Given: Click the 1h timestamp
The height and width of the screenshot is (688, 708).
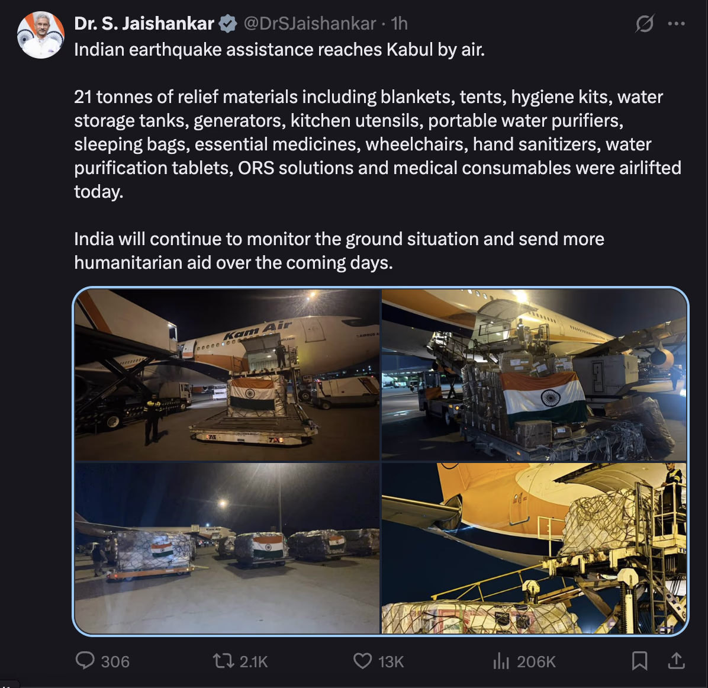Looking at the screenshot, I should pos(400,24).
